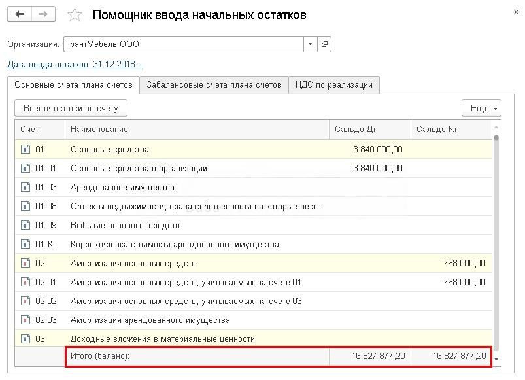Select the account 01.09 row icon
The height and width of the screenshot is (380, 525).
[x=25, y=225]
